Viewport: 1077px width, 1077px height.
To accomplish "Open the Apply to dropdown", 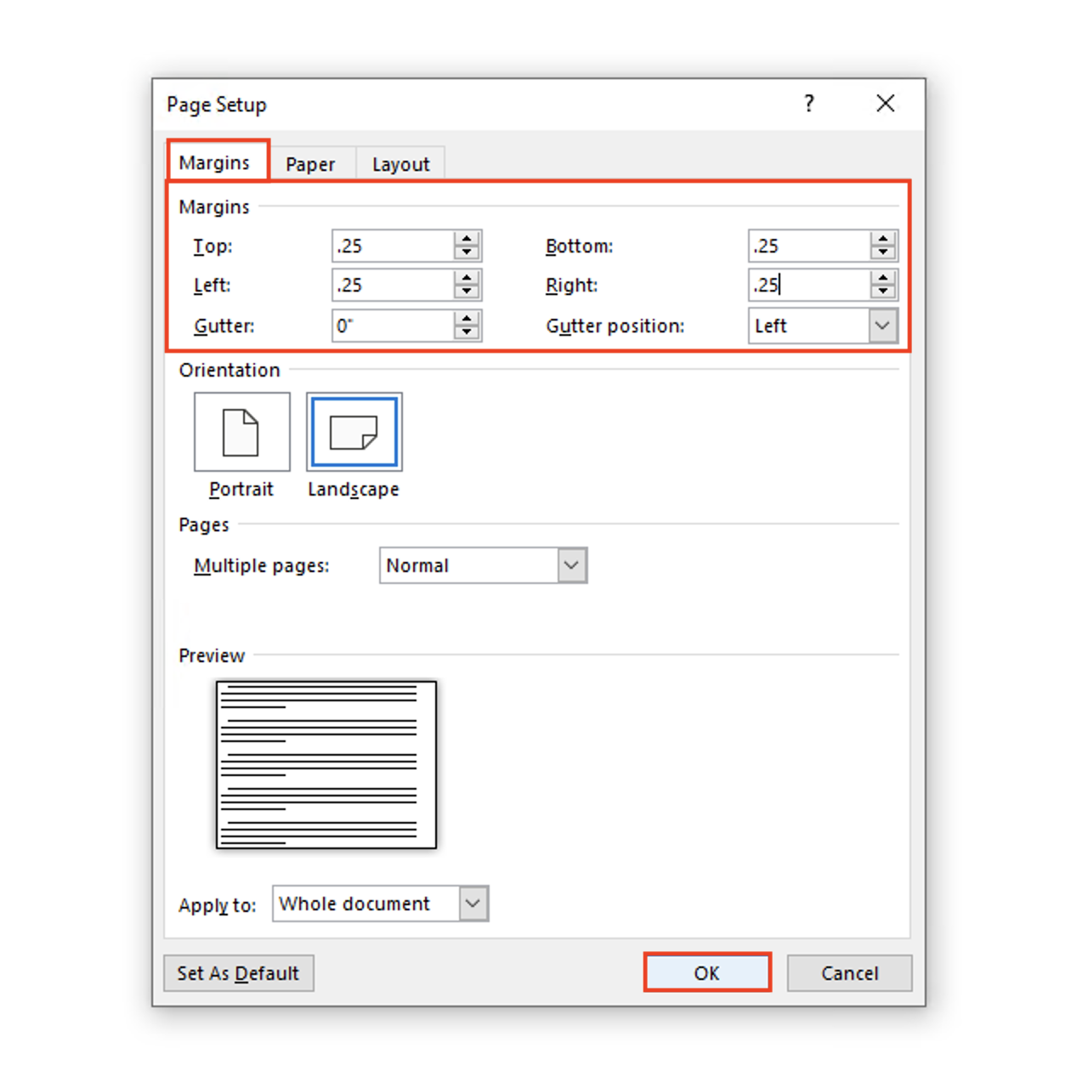I will 473,904.
